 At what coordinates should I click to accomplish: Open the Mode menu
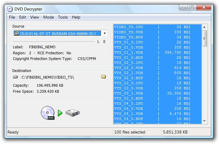point(49,17)
